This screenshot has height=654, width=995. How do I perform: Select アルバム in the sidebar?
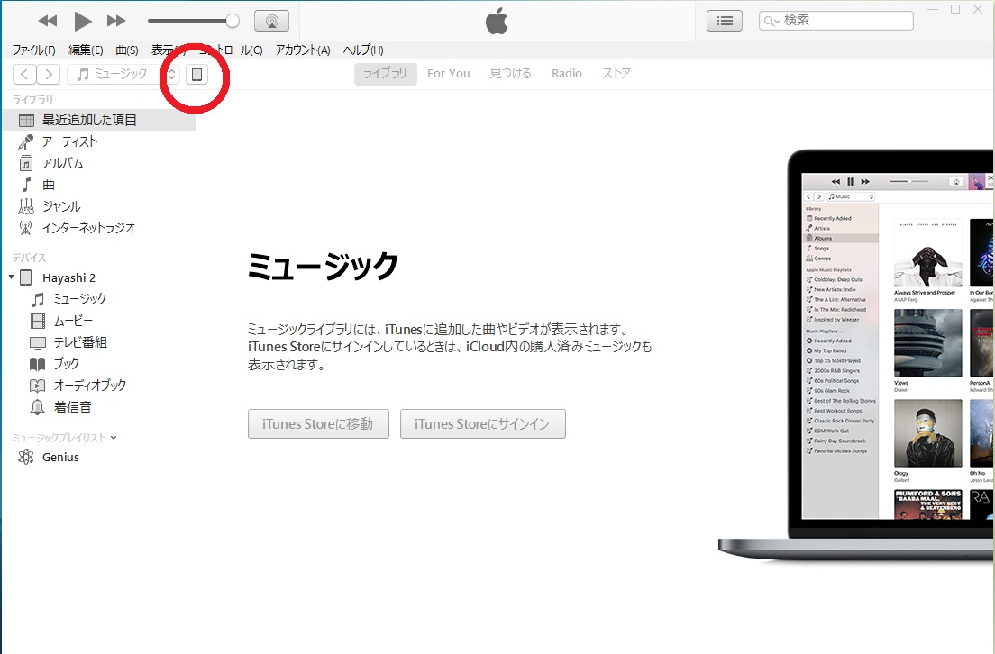tap(99, 163)
